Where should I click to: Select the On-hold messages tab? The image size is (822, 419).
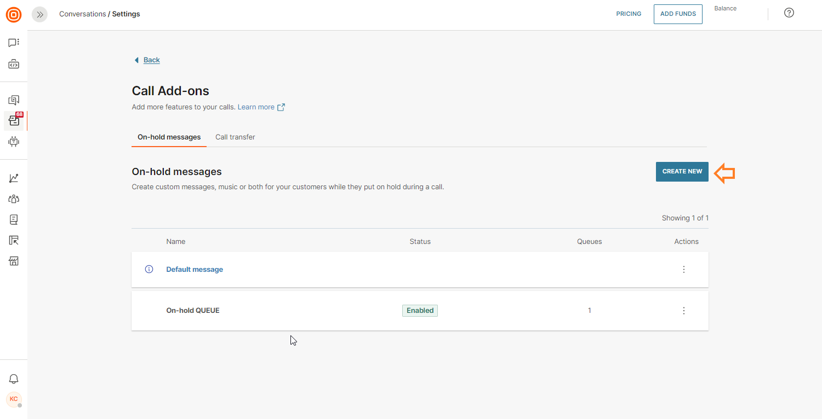(169, 137)
